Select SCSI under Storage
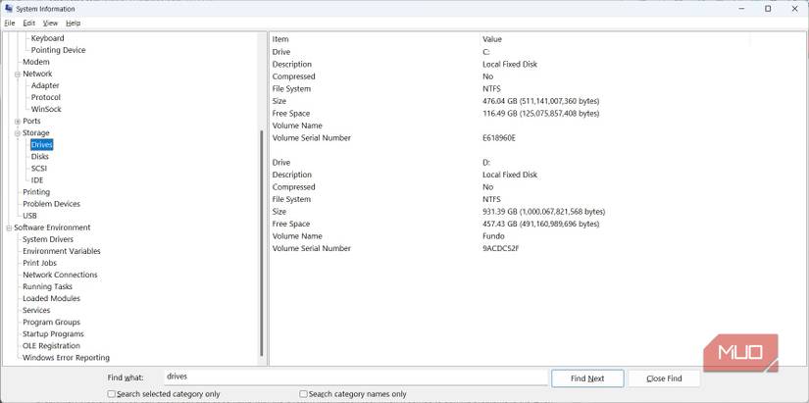 [x=39, y=169]
